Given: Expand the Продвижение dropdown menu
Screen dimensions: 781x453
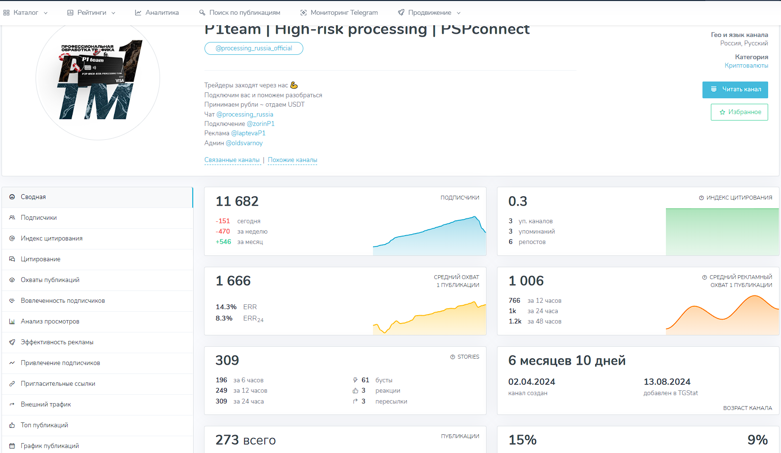Looking at the screenshot, I should pos(429,12).
